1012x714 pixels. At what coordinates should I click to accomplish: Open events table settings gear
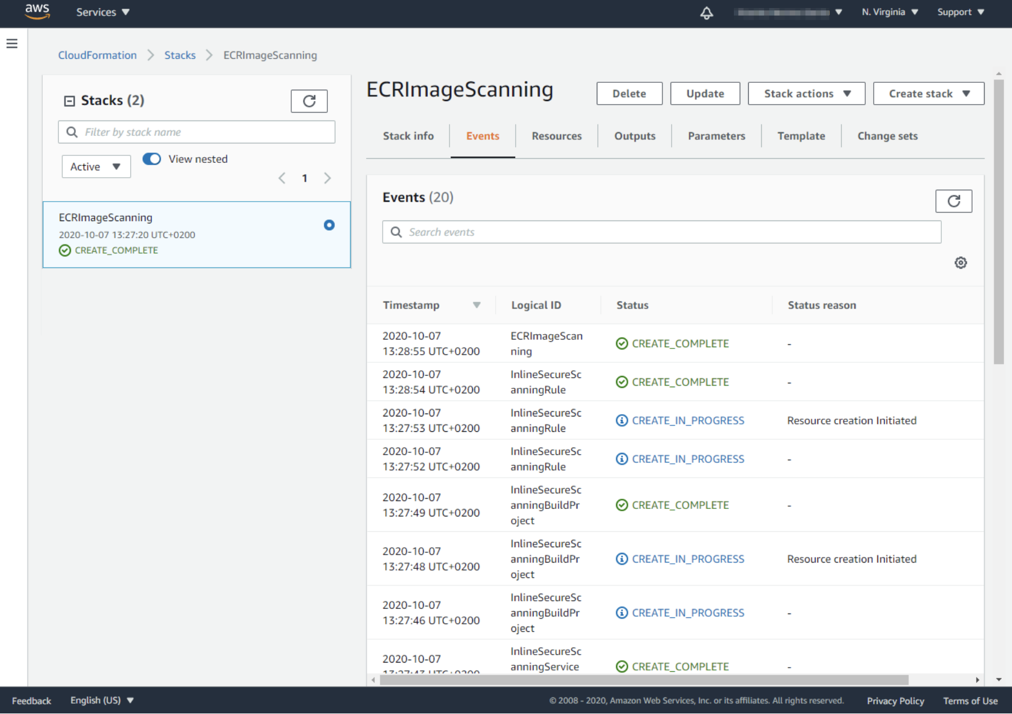[x=961, y=263]
